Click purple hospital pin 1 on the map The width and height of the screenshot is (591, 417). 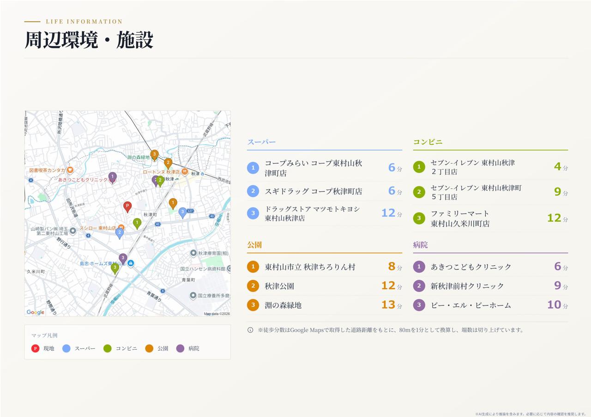click(112, 178)
